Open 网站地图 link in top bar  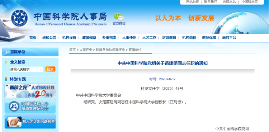193,2
